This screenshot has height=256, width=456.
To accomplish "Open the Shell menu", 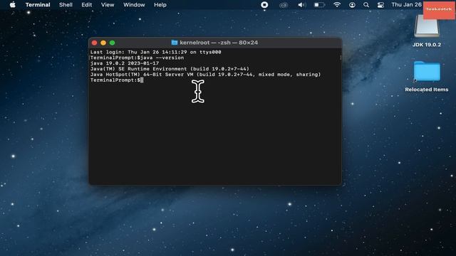I will (x=66, y=5).
